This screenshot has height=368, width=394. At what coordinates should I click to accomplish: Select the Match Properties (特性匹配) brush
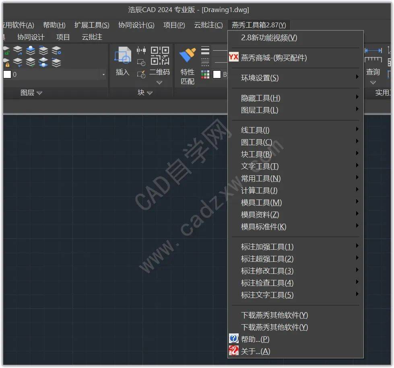[187, 55]
